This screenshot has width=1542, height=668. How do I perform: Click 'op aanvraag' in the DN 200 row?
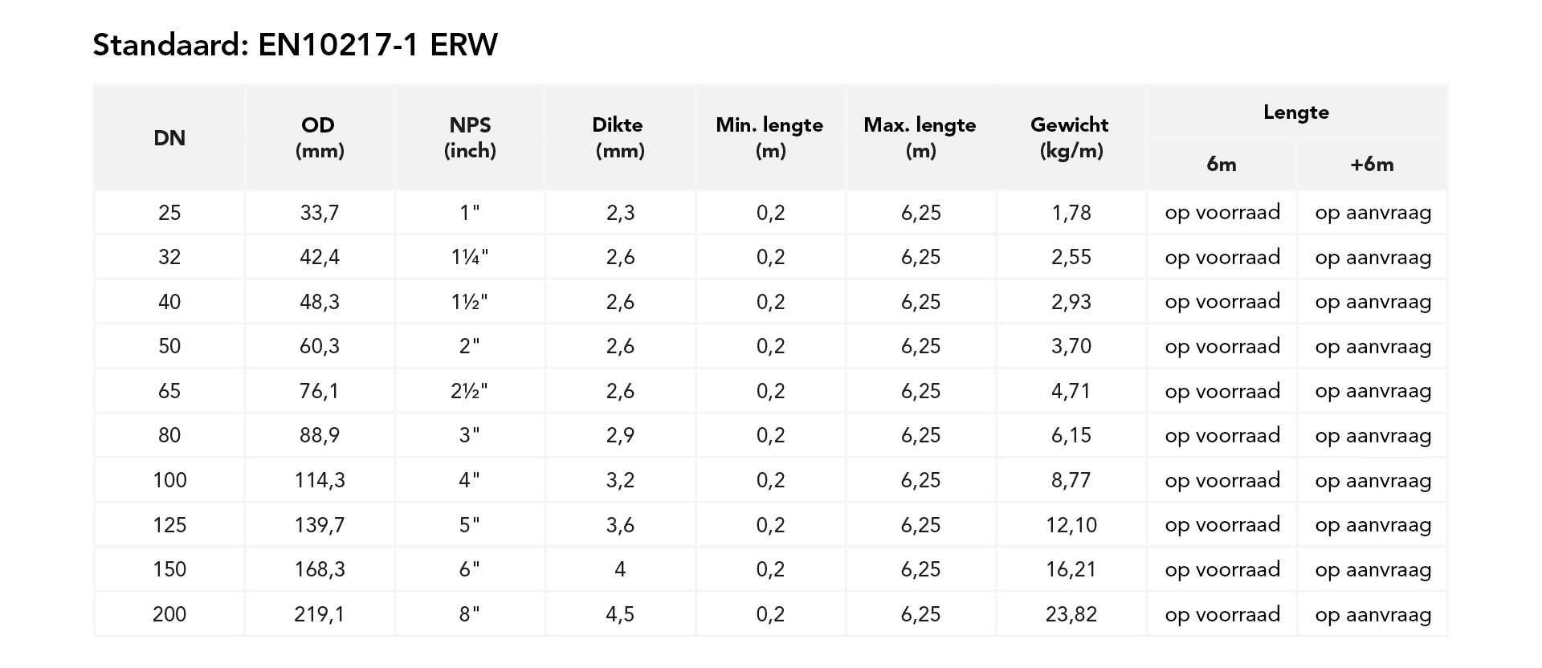(x=1373, y=614)
